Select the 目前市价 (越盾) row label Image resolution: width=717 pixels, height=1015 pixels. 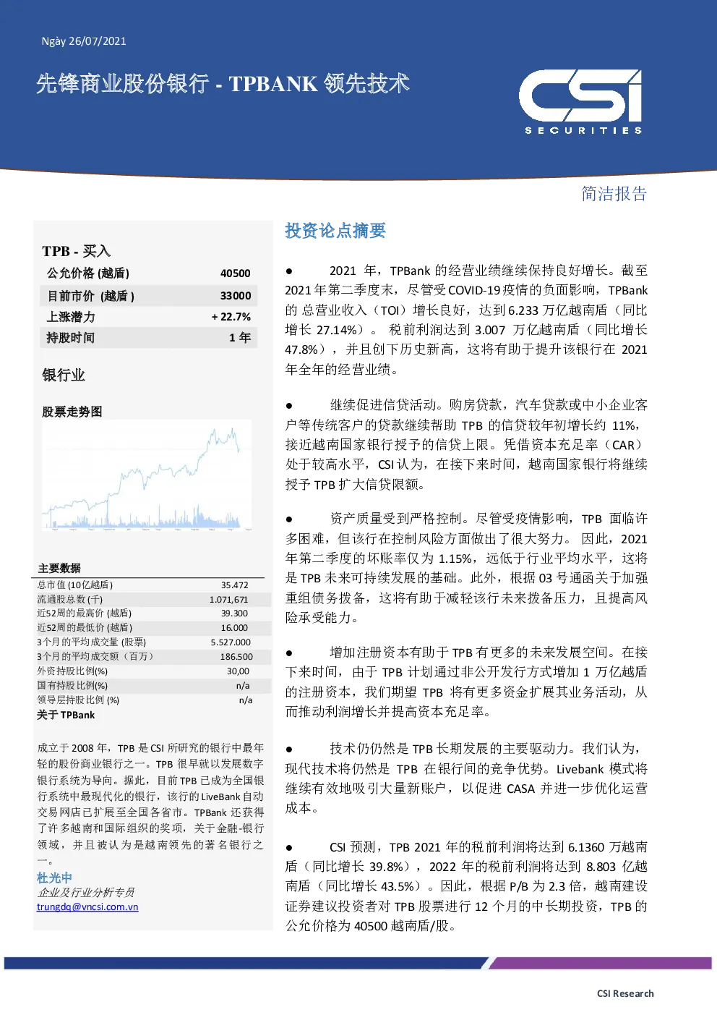91,296
